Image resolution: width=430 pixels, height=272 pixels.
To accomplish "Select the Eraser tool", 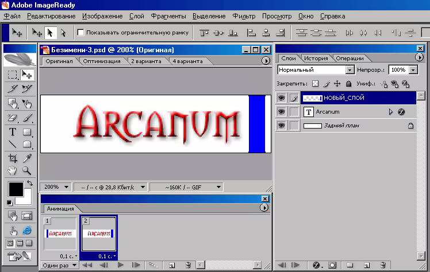I will click(x=12, y=118).
